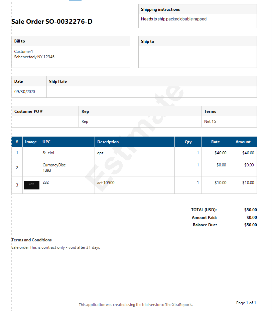This screenshot has height=311, width=272.
Task: Click the 'qaz' description in row 1
Action: click(x=100, y=153)
